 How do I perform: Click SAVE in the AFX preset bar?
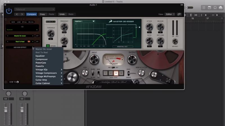pos(13,22)
